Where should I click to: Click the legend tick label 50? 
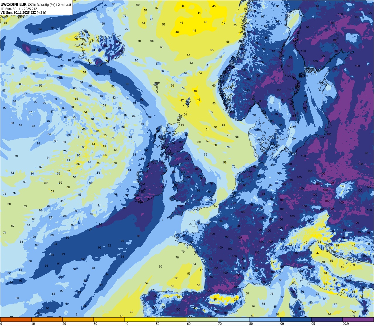click(157, 324)
